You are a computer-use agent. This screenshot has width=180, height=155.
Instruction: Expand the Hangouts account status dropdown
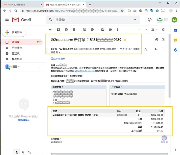click(x=19, y=67)
